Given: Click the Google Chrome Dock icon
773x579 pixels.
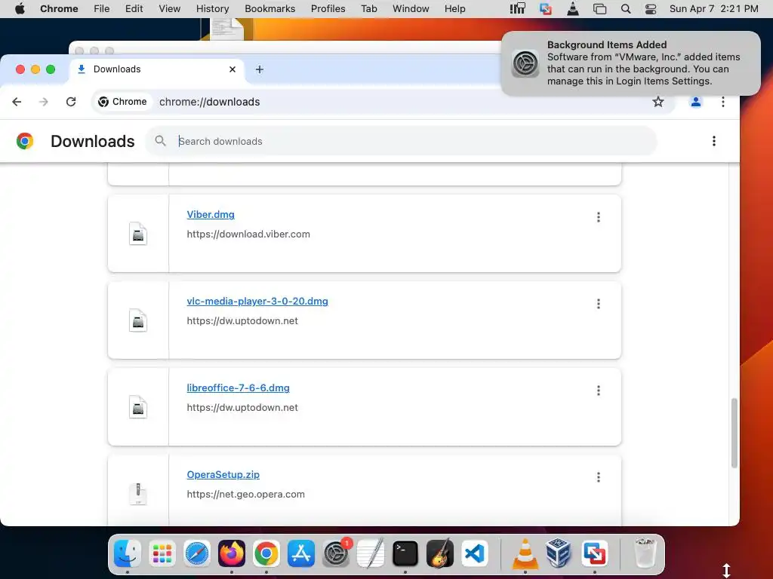Looking at the screenshot, I should (x=266, y=553).
